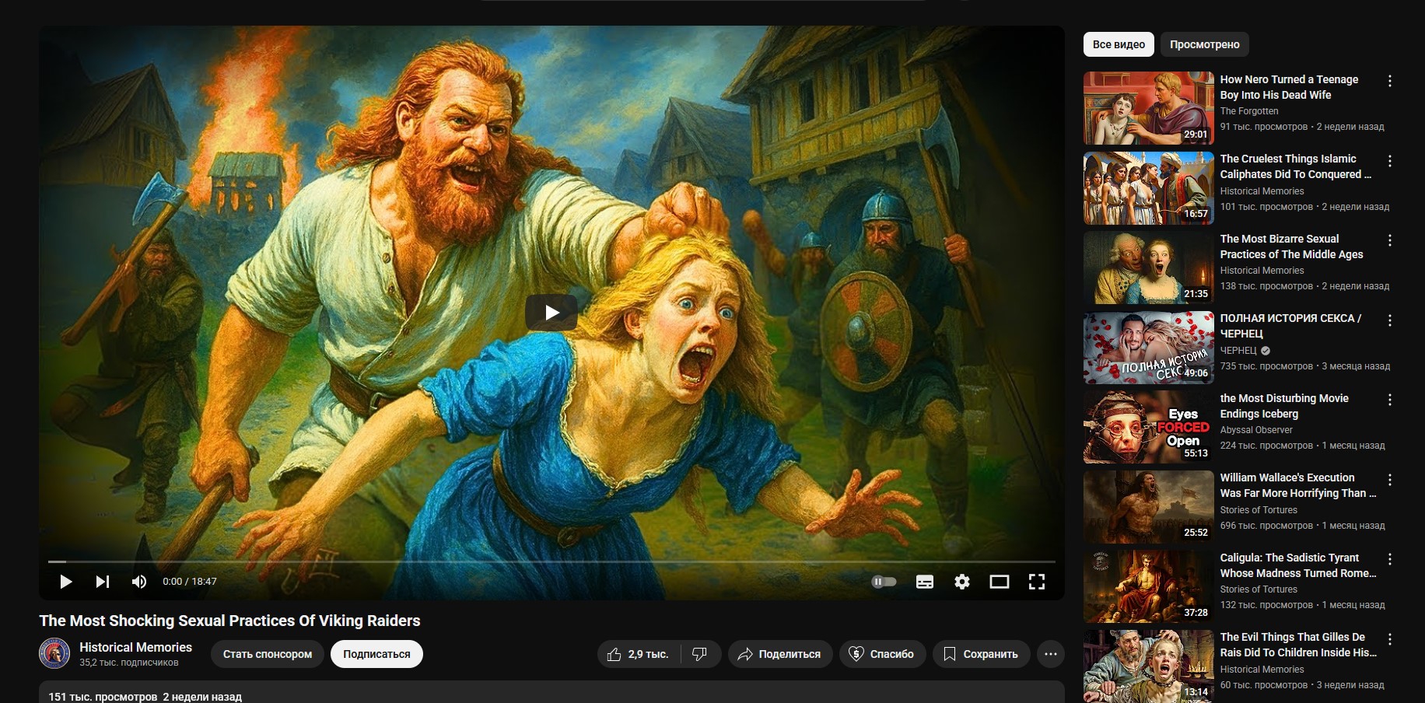The height and width of the screenshot is (703, 1425).
Task: Open the Nero video thumbnail
Action: [1149, 108]
